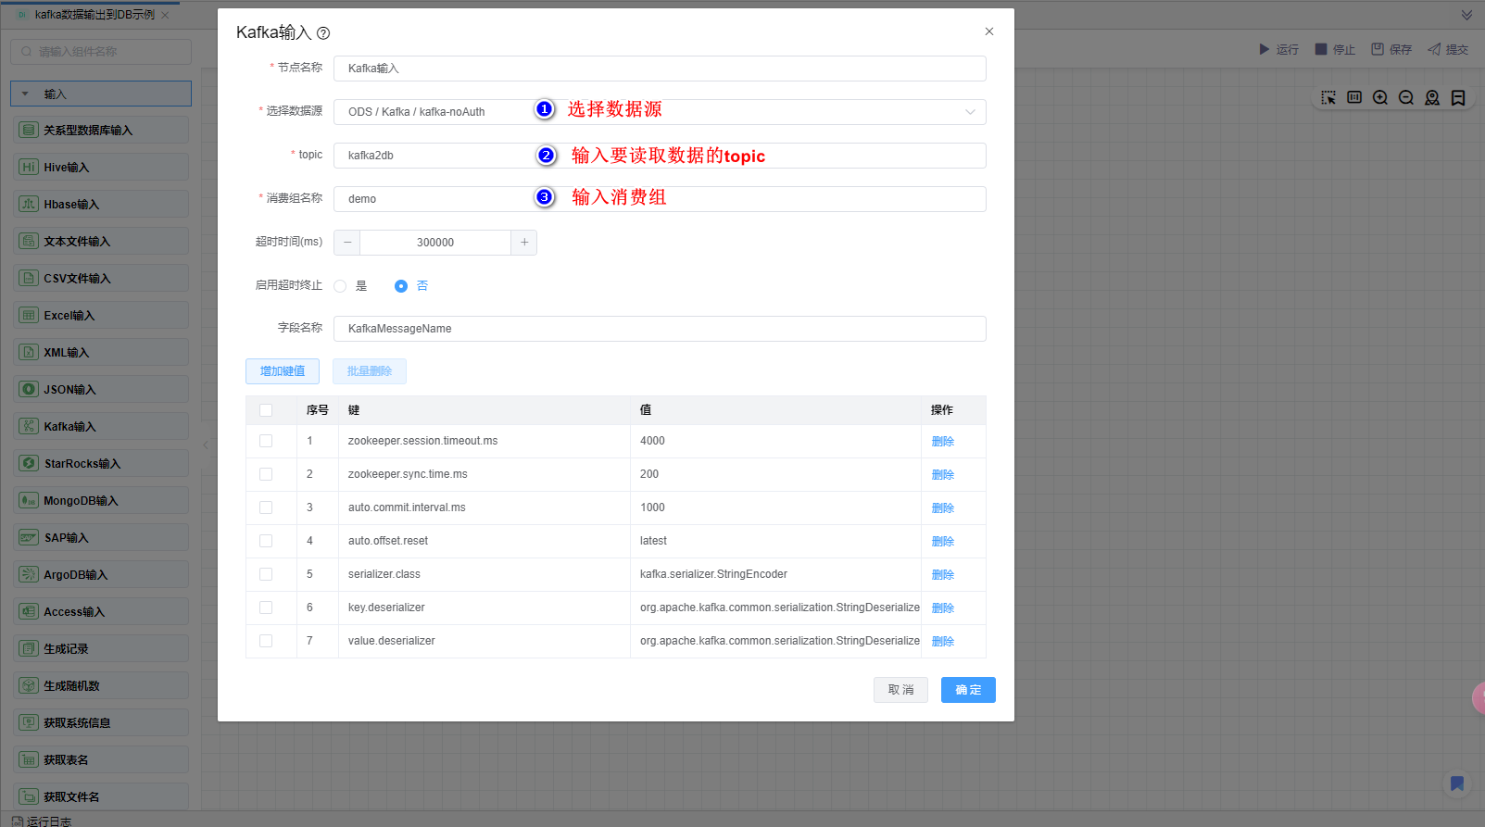Click the Kafka输入 component icon in sidebar
This screenshot has height=827, width=1485.
[x=29, y=426]
